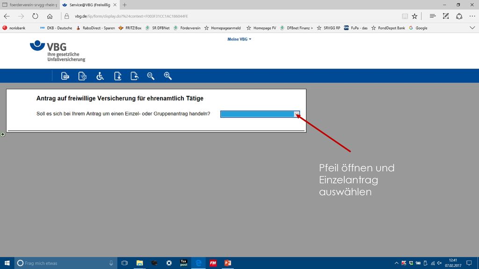Screen dimensions: 479x269
Task: Open the Action Center notification icon
Action: (x=469, y=263)
